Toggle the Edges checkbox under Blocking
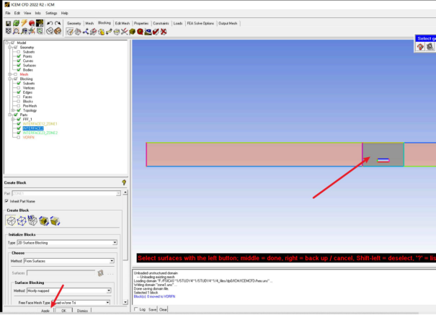Viewport: 436px width, 315px height. pos(19,92)
